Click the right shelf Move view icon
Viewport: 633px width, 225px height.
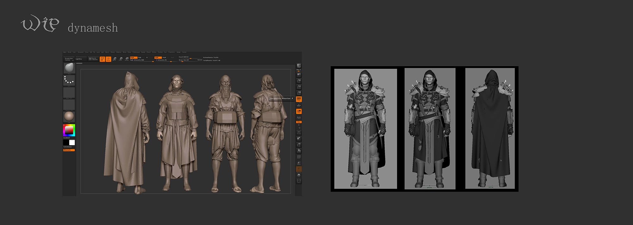(299, 138)
